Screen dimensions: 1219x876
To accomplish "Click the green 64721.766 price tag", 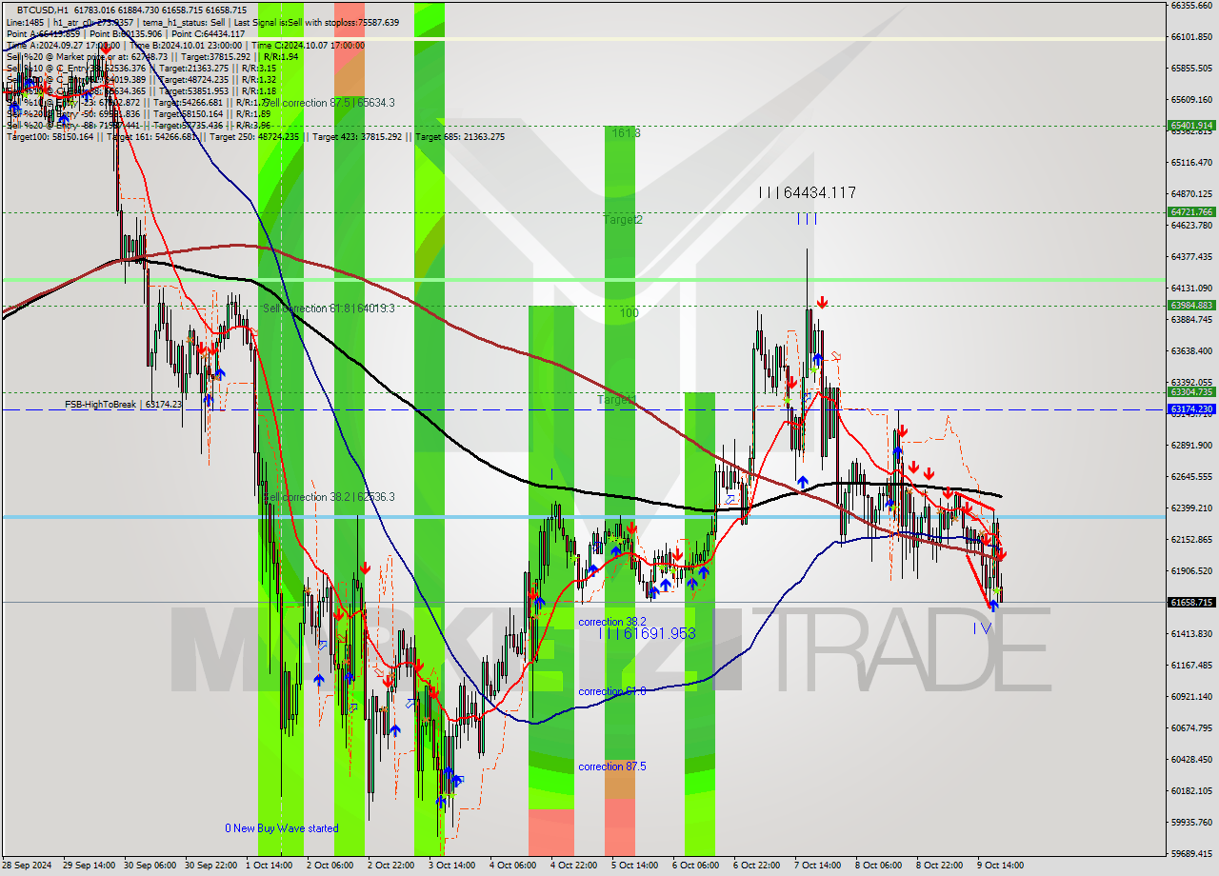I will tap(1190, 212).
